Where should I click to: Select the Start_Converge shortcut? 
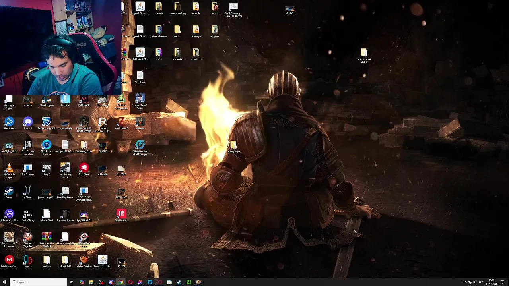tap(233, 10)
